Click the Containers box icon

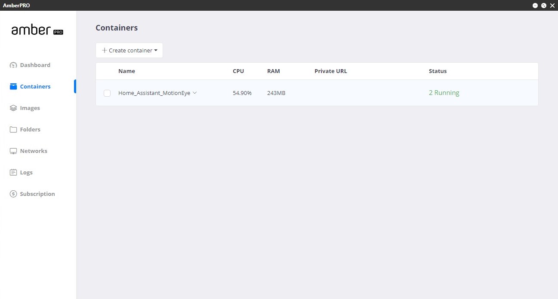pos(13,86)
